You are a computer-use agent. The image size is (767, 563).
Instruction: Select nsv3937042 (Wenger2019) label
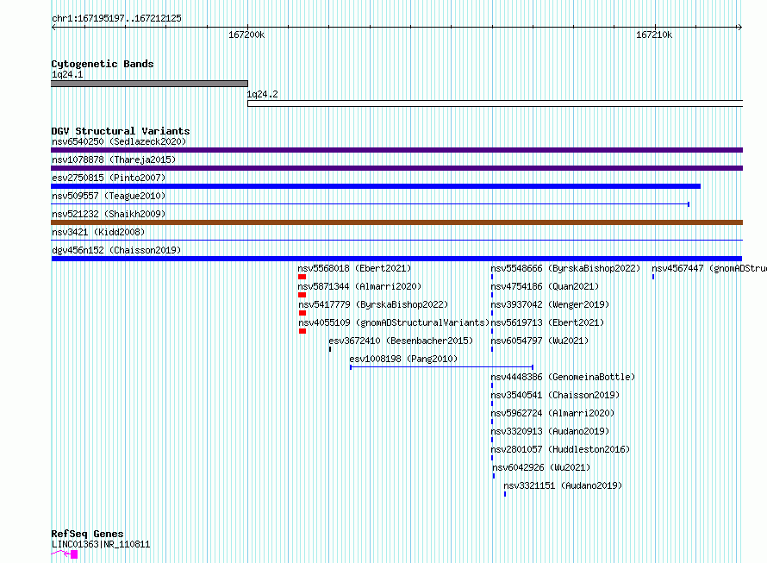[550, 304]
